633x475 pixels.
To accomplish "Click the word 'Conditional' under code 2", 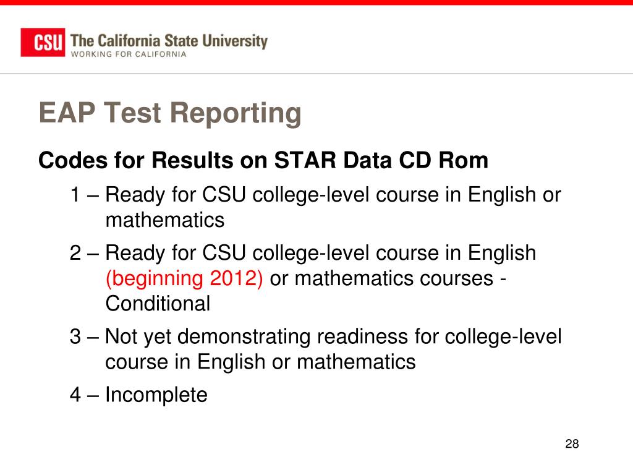I will click(x=158, y=303).
